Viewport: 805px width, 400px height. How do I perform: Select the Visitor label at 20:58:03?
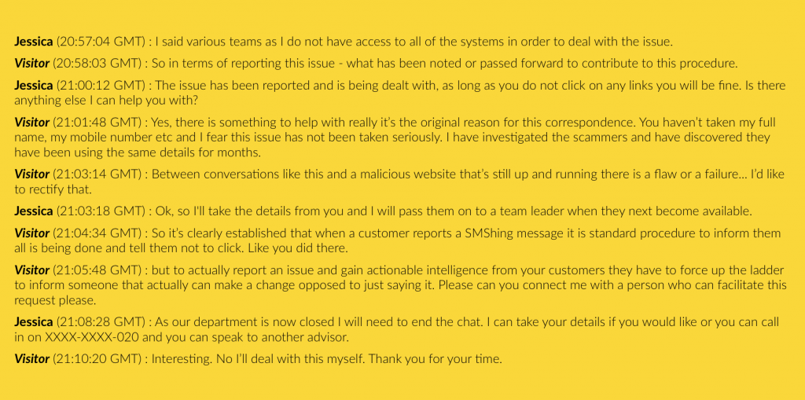pos(31,64)
